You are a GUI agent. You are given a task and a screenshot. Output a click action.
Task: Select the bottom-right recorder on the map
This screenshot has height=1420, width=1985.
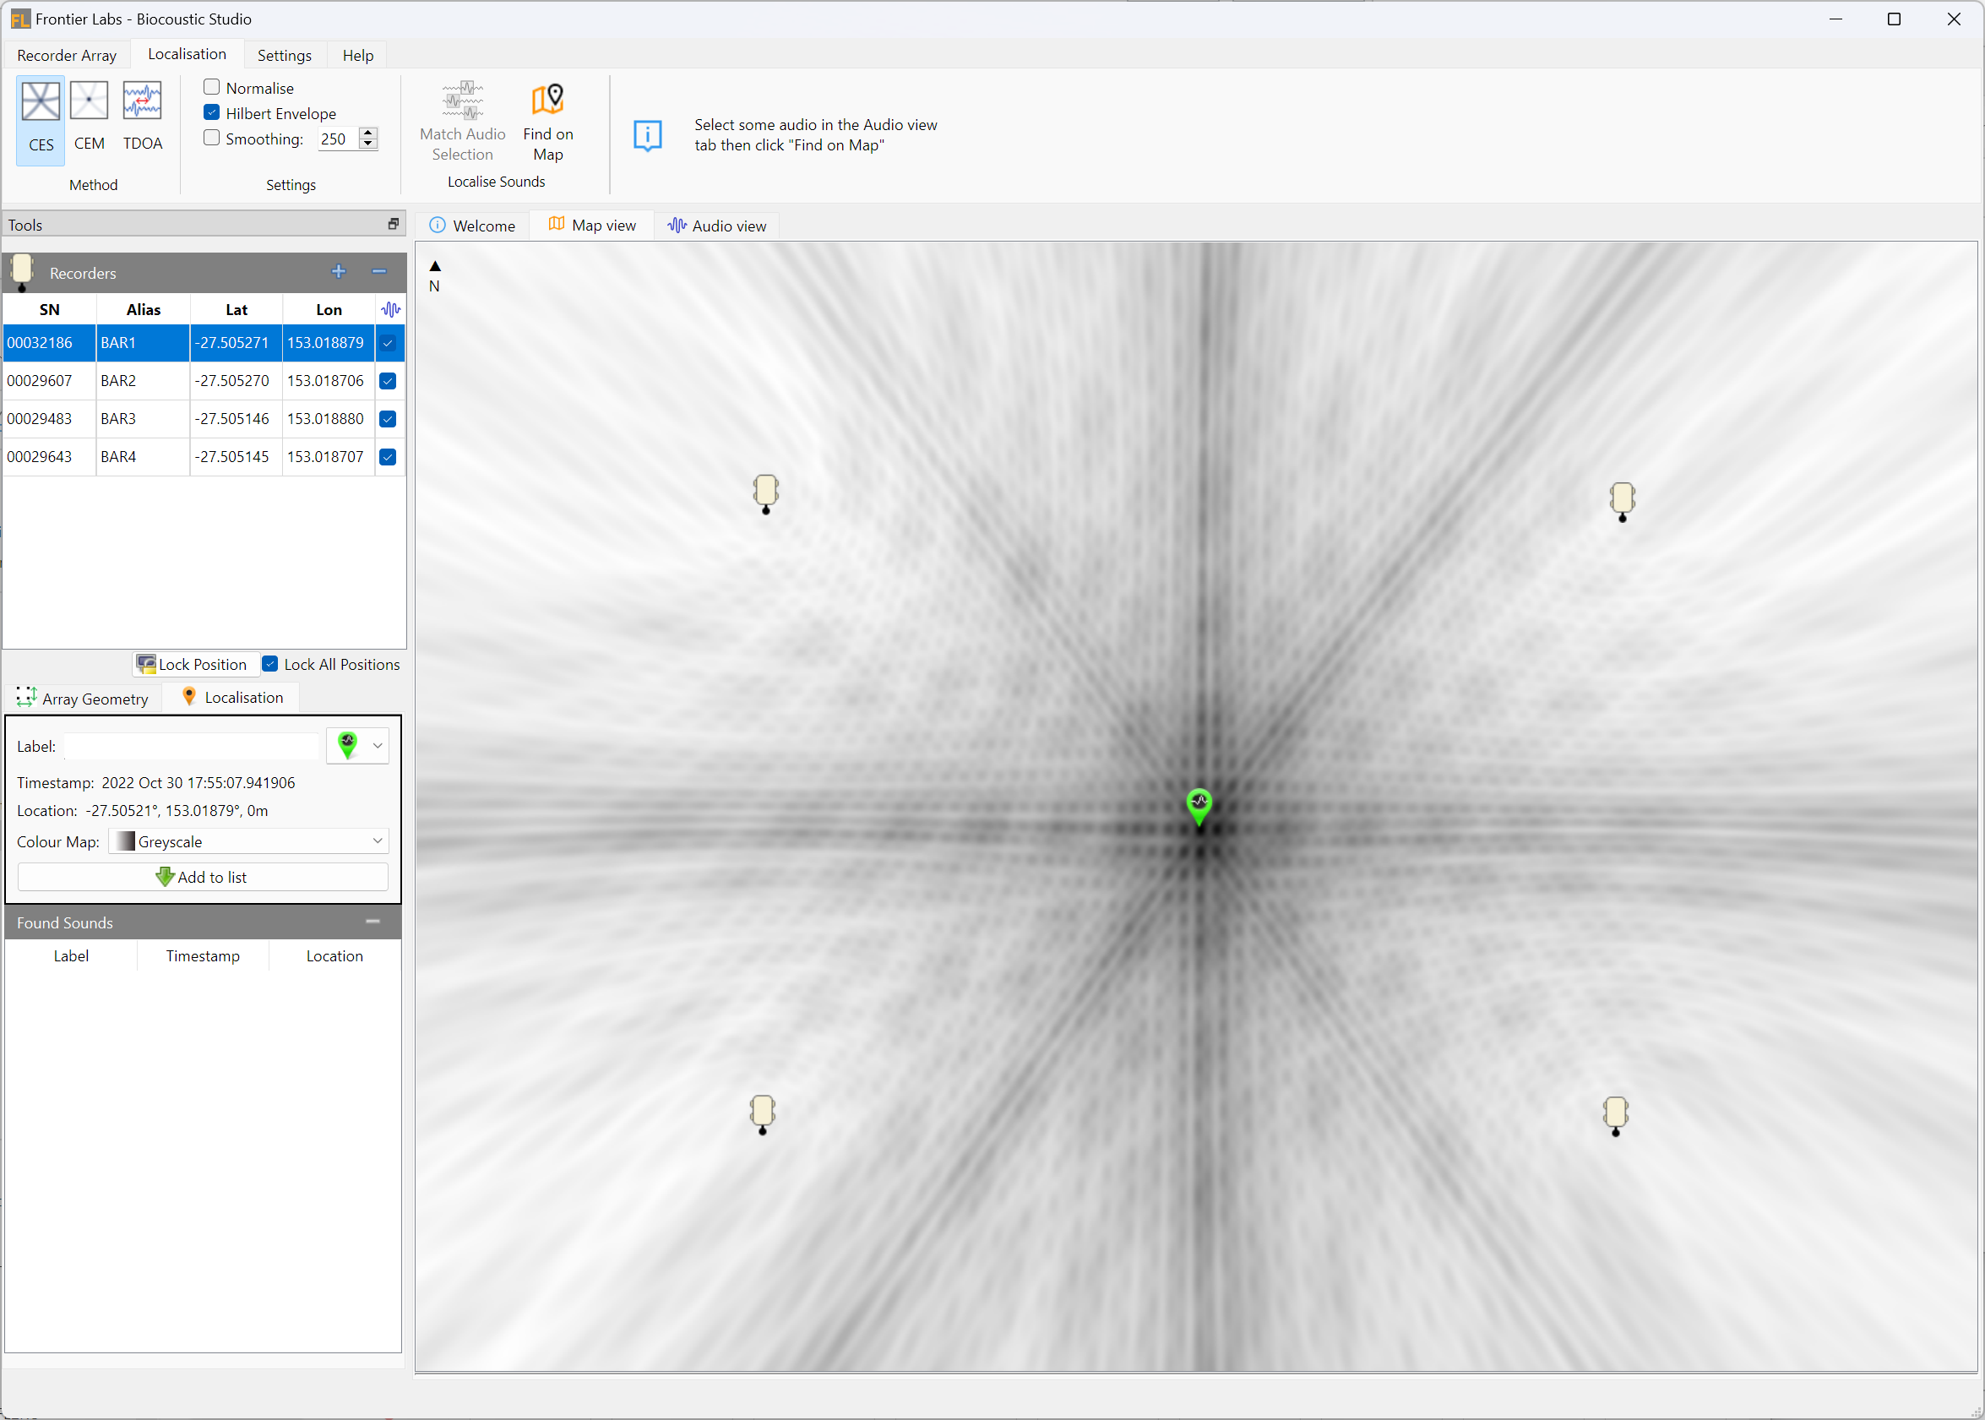1615,1117
